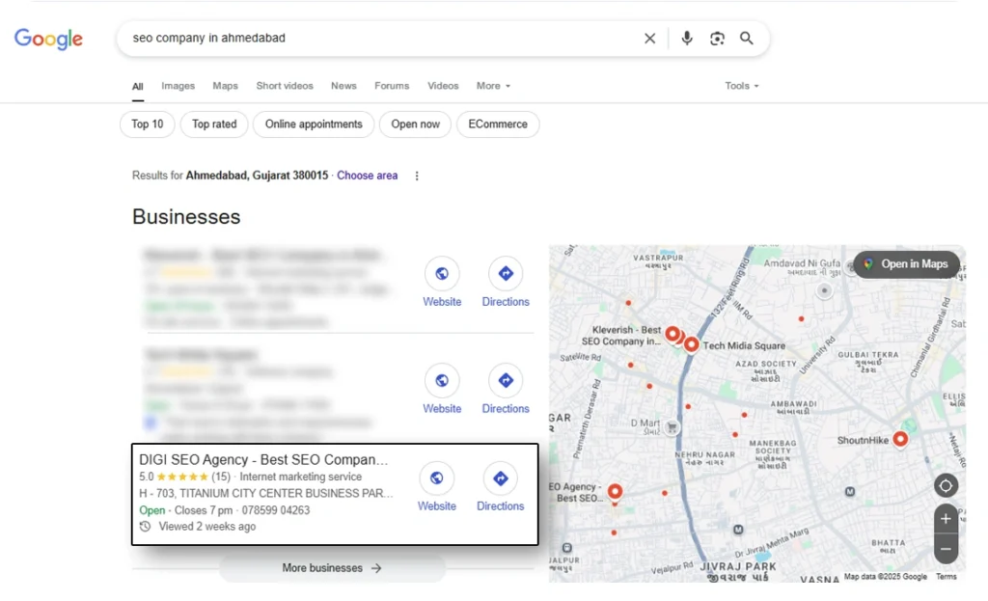The width and height of the screenshot is (988, 601).
Task: Click the Choose area link
Action: 368,176
